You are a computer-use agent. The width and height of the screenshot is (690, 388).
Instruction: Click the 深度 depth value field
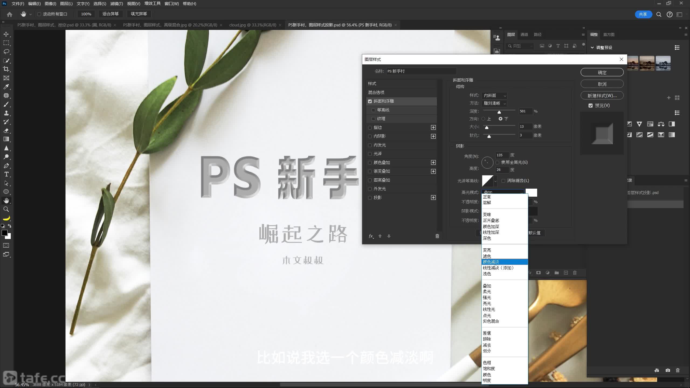[x=525, y=111]
